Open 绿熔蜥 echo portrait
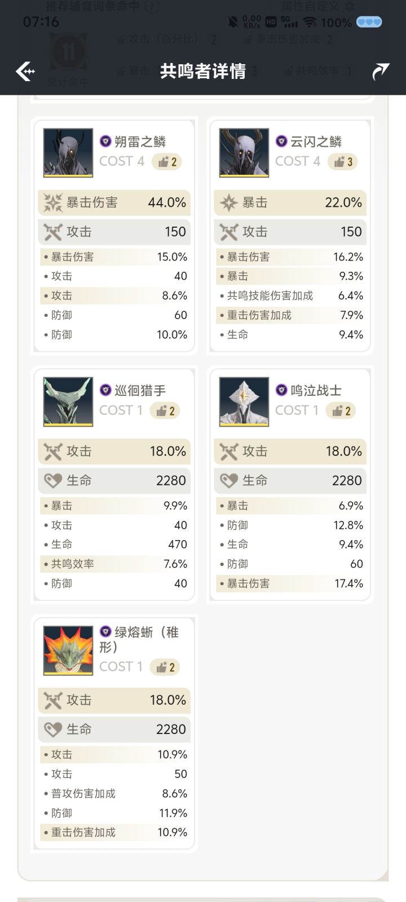The image size is (406, 902). click(68, 651)
